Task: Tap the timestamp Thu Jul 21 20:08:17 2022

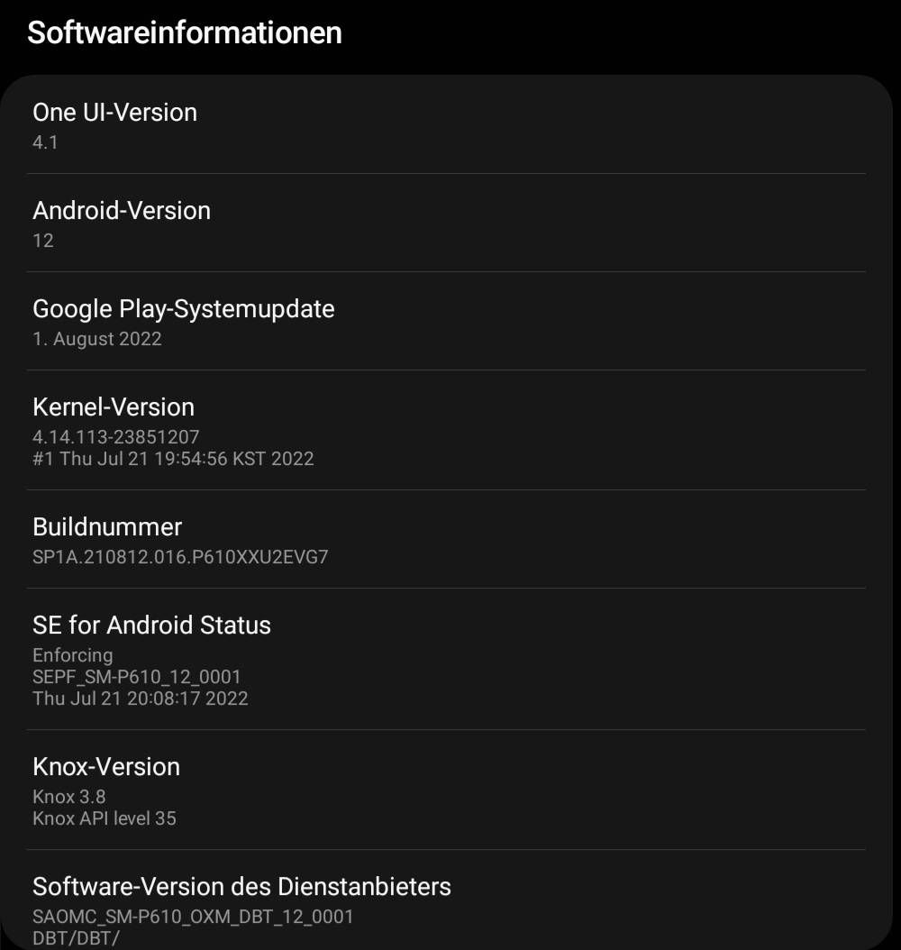Action: [140, 698]
